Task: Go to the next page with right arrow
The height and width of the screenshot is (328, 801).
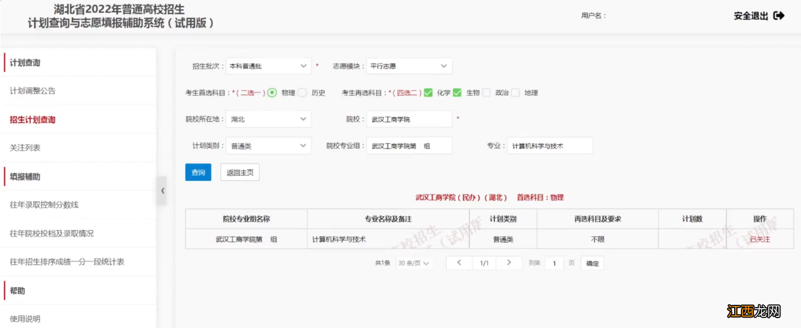Action: (509, 263)
